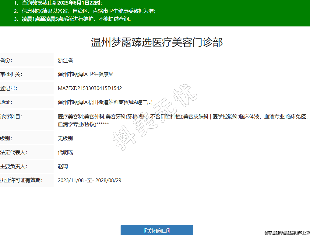
Task: Click the 级别 row label
Action: (x=6, y=138)
